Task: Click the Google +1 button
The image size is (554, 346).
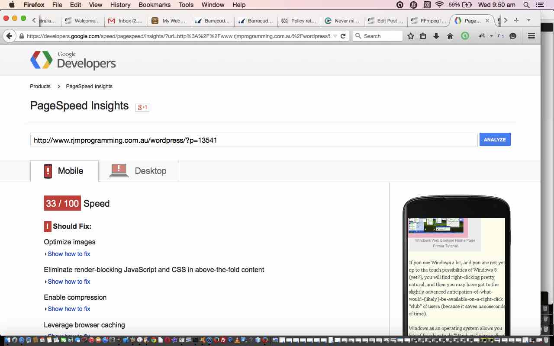Action: pos(142,107)
